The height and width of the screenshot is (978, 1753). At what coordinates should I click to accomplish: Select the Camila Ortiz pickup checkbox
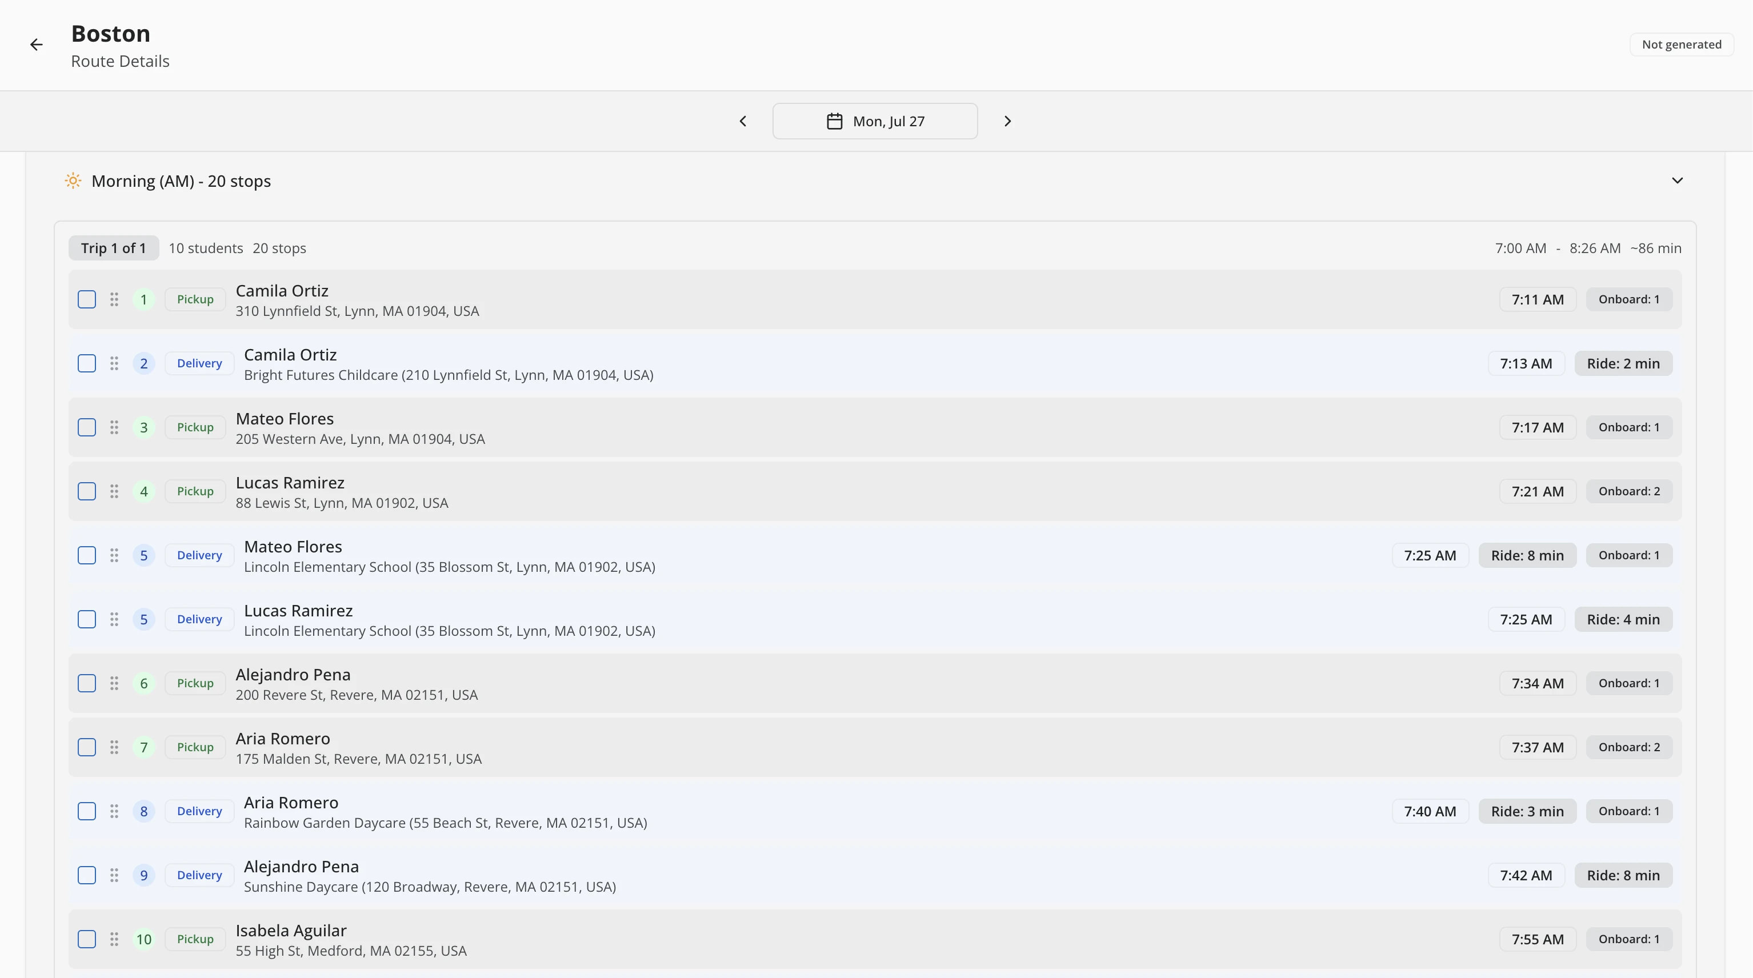87,299
